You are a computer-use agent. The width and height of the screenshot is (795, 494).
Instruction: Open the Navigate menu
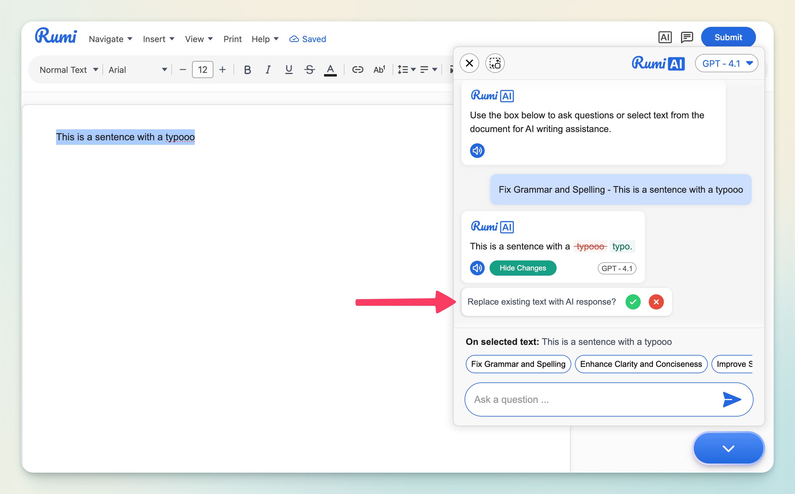click(110, 39)
